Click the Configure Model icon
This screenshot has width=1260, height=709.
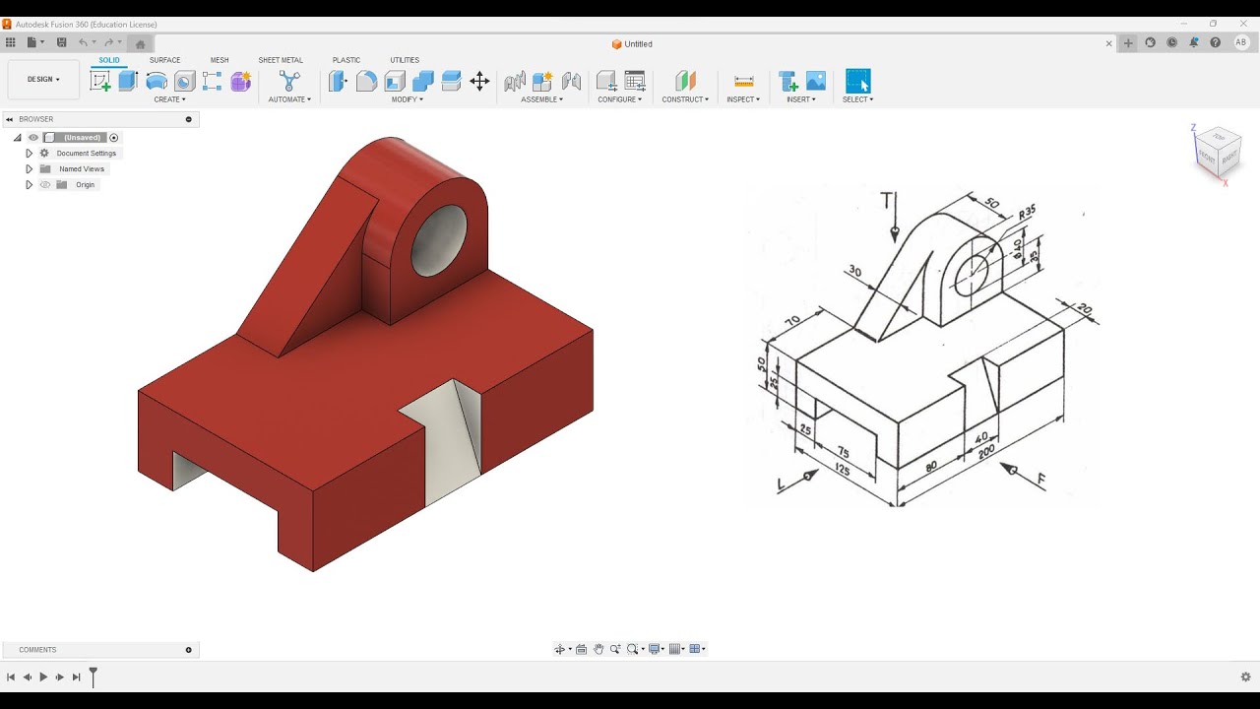[606, 82]
